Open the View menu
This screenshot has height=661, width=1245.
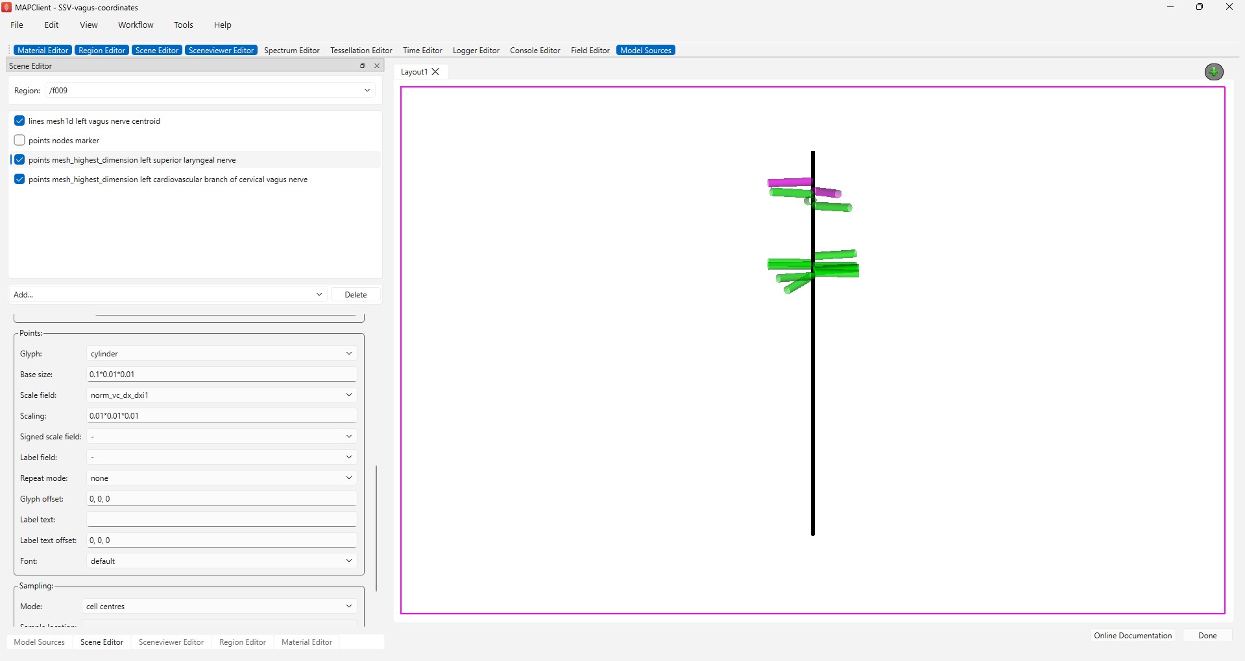(89, 25)
